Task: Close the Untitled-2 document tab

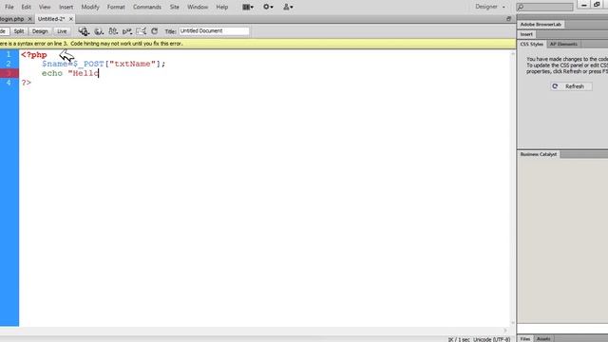Action: click(x=71, y=19)
